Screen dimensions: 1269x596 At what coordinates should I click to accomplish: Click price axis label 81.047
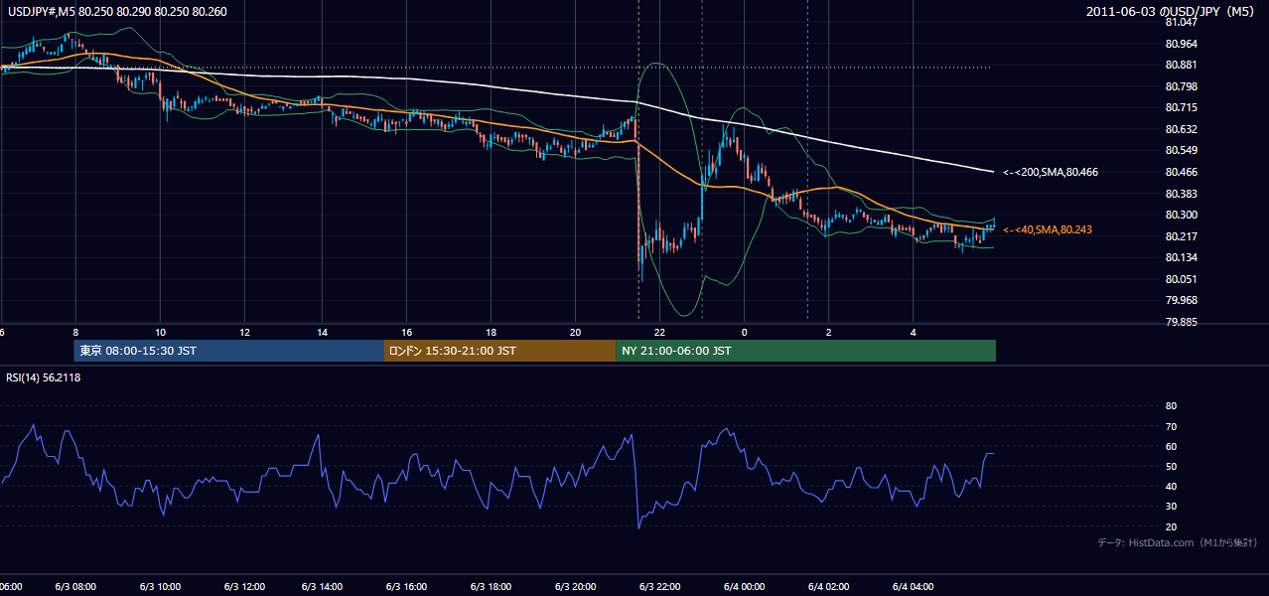[x=1180, y=22]
